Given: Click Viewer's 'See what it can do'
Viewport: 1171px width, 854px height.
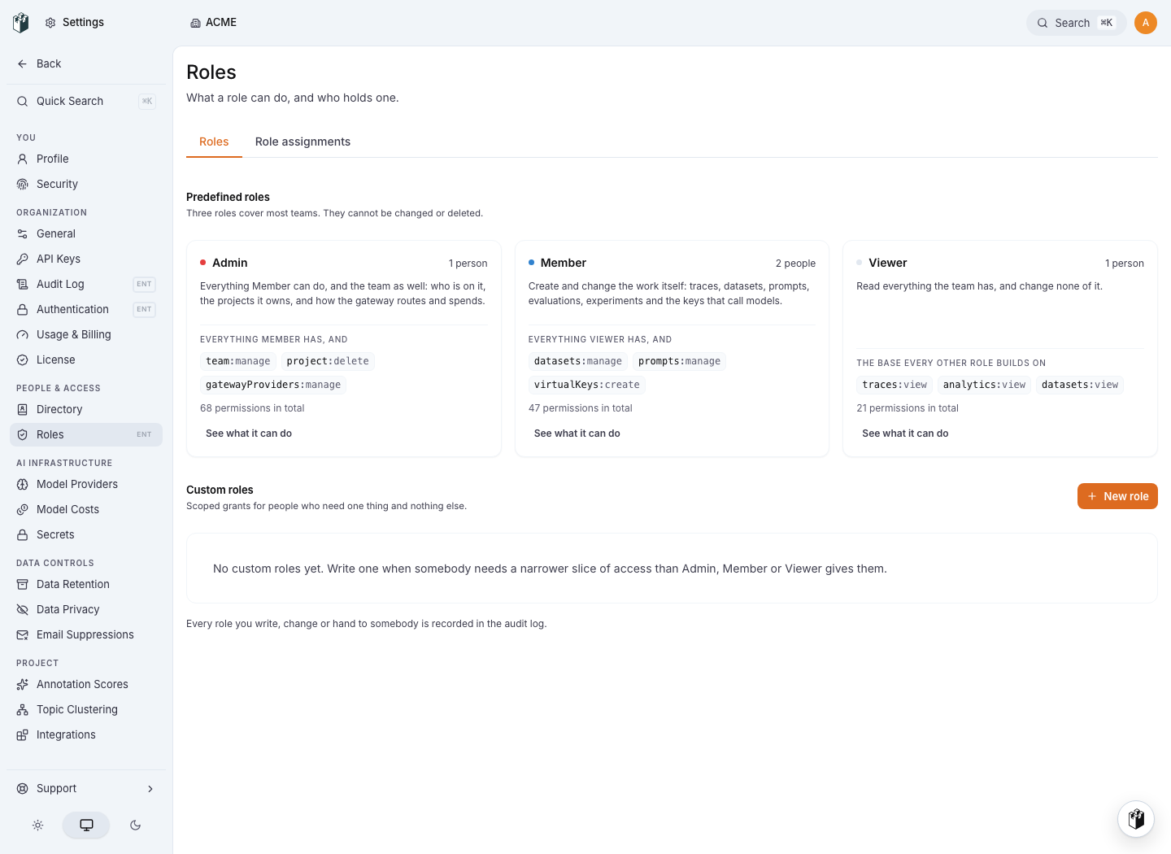Looking at the screenshot, I should 905,434.
